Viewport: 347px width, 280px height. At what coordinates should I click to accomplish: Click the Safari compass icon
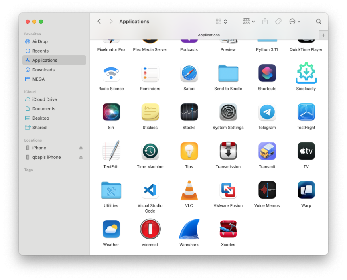(189, 74)
